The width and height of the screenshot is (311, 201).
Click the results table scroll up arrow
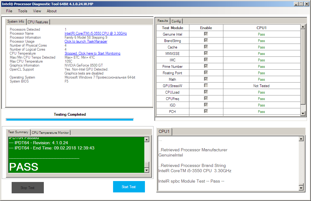click(303, 27)
